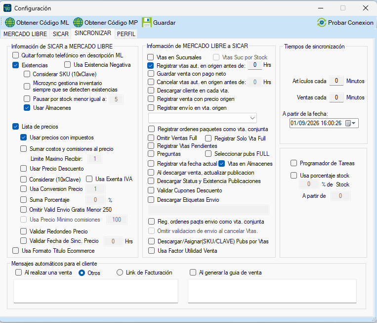Tick Omitir Ventas Full
Screen dimensions: 377x323
(151, 138)
